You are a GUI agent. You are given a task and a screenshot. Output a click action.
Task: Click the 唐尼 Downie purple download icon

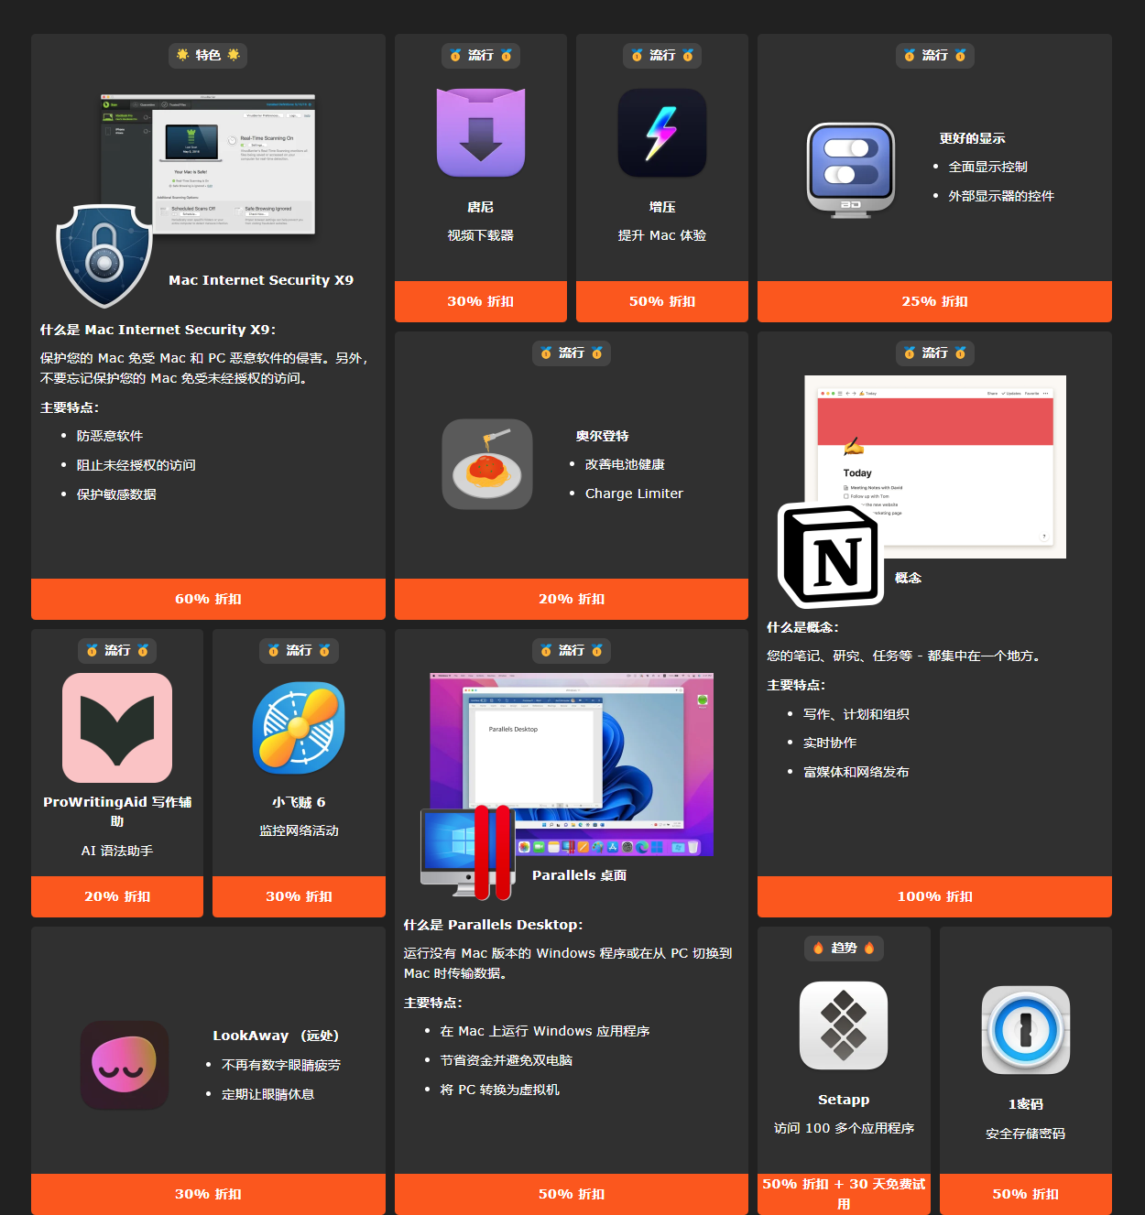coord(481,133)
